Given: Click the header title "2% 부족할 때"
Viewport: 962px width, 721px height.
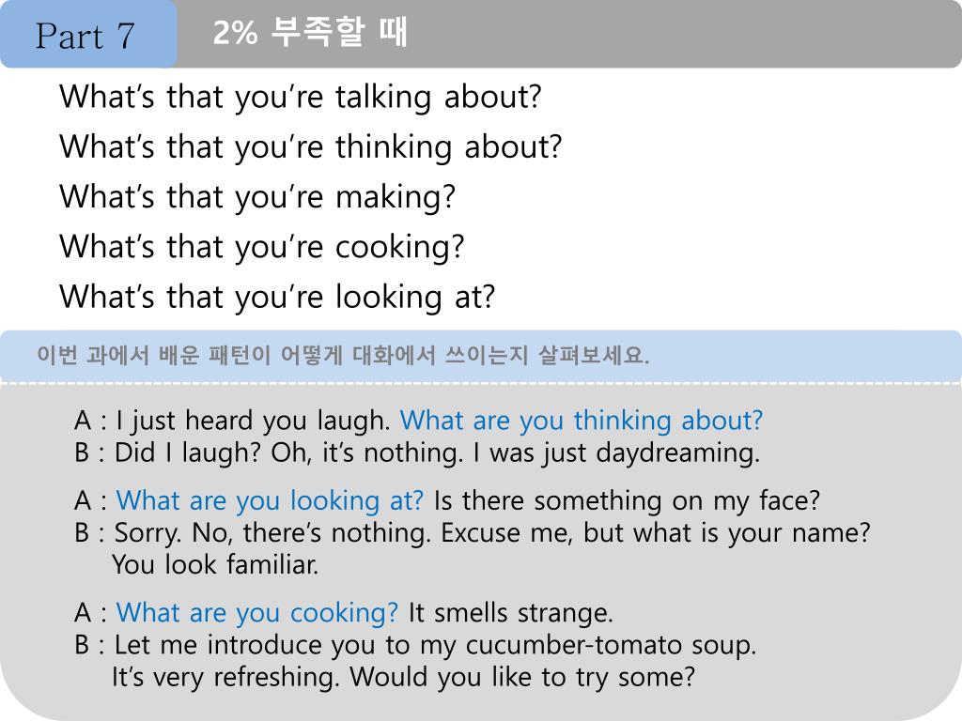Looking at the screenshot, I should tap(310, 34).
